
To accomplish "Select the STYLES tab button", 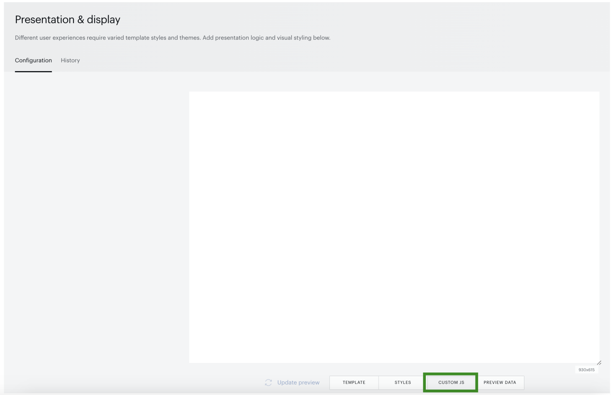I will pos(402,382).
